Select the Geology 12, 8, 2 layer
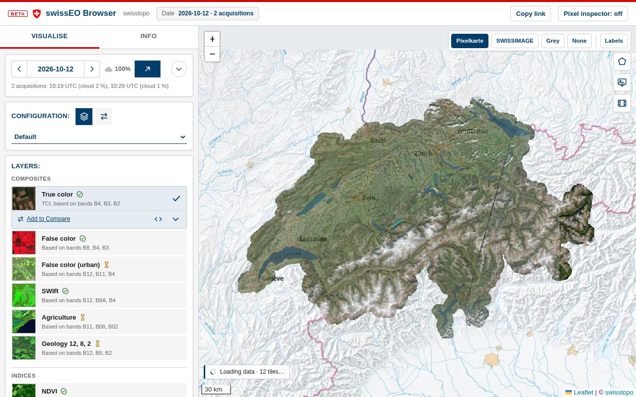This screenshot has width=636, height=397. [99, 348]
